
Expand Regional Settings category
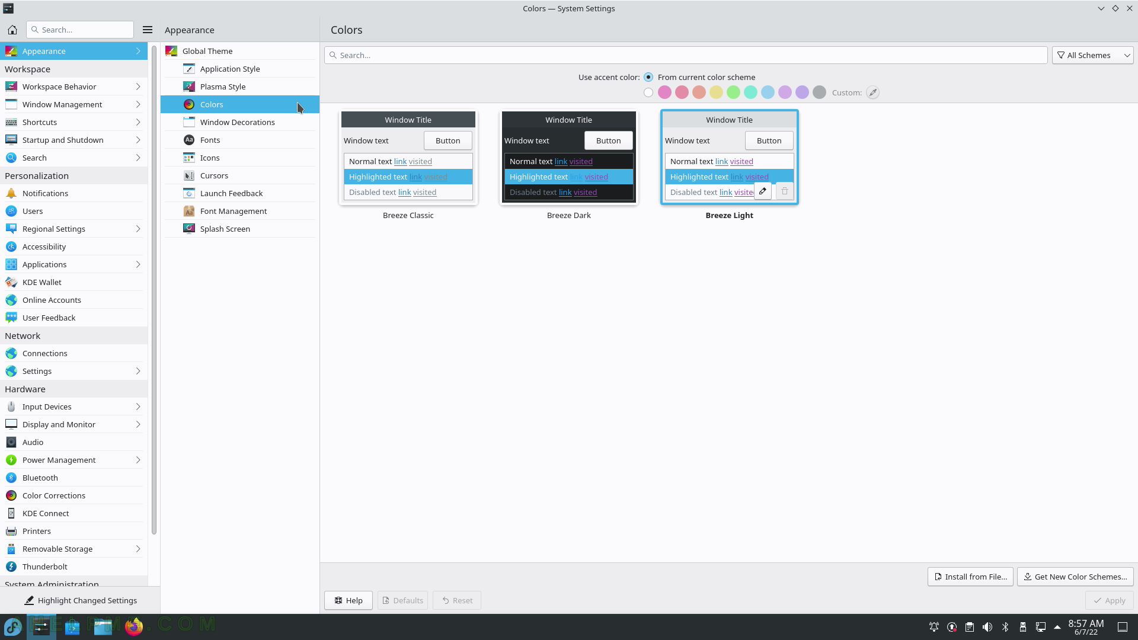point(74,229)
